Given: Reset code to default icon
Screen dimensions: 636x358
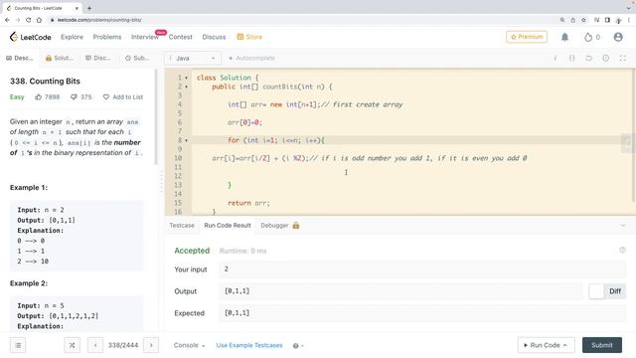Looking at the screenshot, I should (588, 59).
